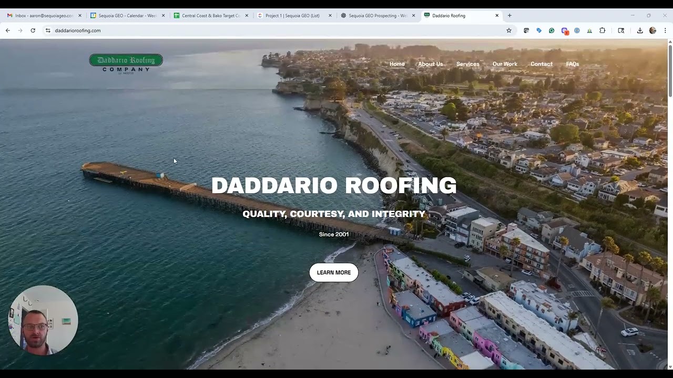
Task: Click the LEARN MORE button
Action: pyautogui.click(x=334, y=272)
